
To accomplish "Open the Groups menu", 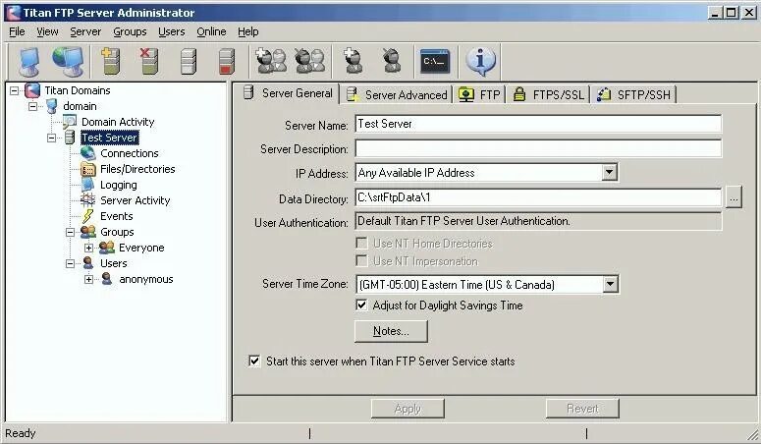I will point(130,31).
